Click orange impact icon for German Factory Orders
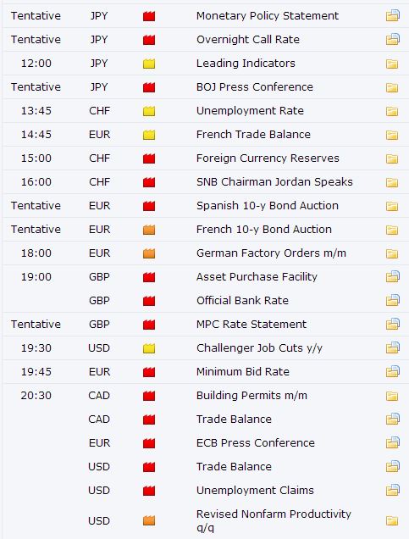The width and height of the screenshot is (409, 539). click(149, 253)
